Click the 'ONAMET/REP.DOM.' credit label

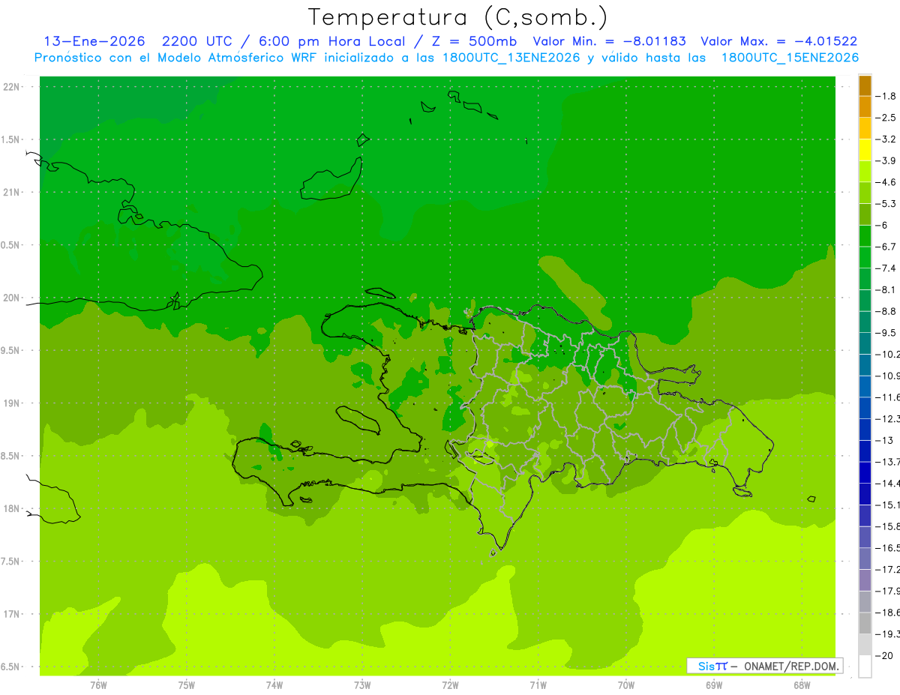pos(792,666)
